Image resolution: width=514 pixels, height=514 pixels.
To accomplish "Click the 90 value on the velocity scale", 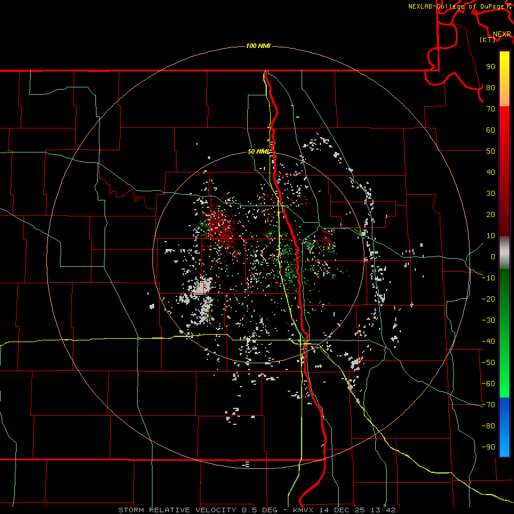I will click(x=491, y=67).
